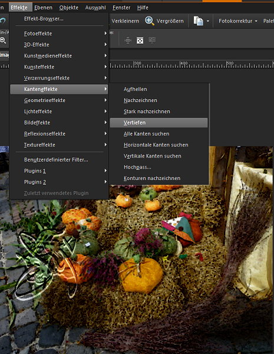Choose Alle Kanten suchen
Viewport: 274px width, 354px height.
[x=159, y=134]
